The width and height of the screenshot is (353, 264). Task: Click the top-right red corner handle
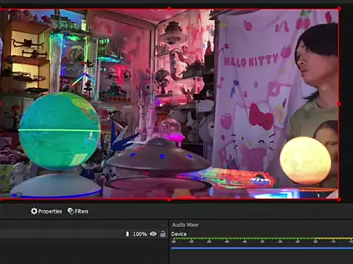339,9
